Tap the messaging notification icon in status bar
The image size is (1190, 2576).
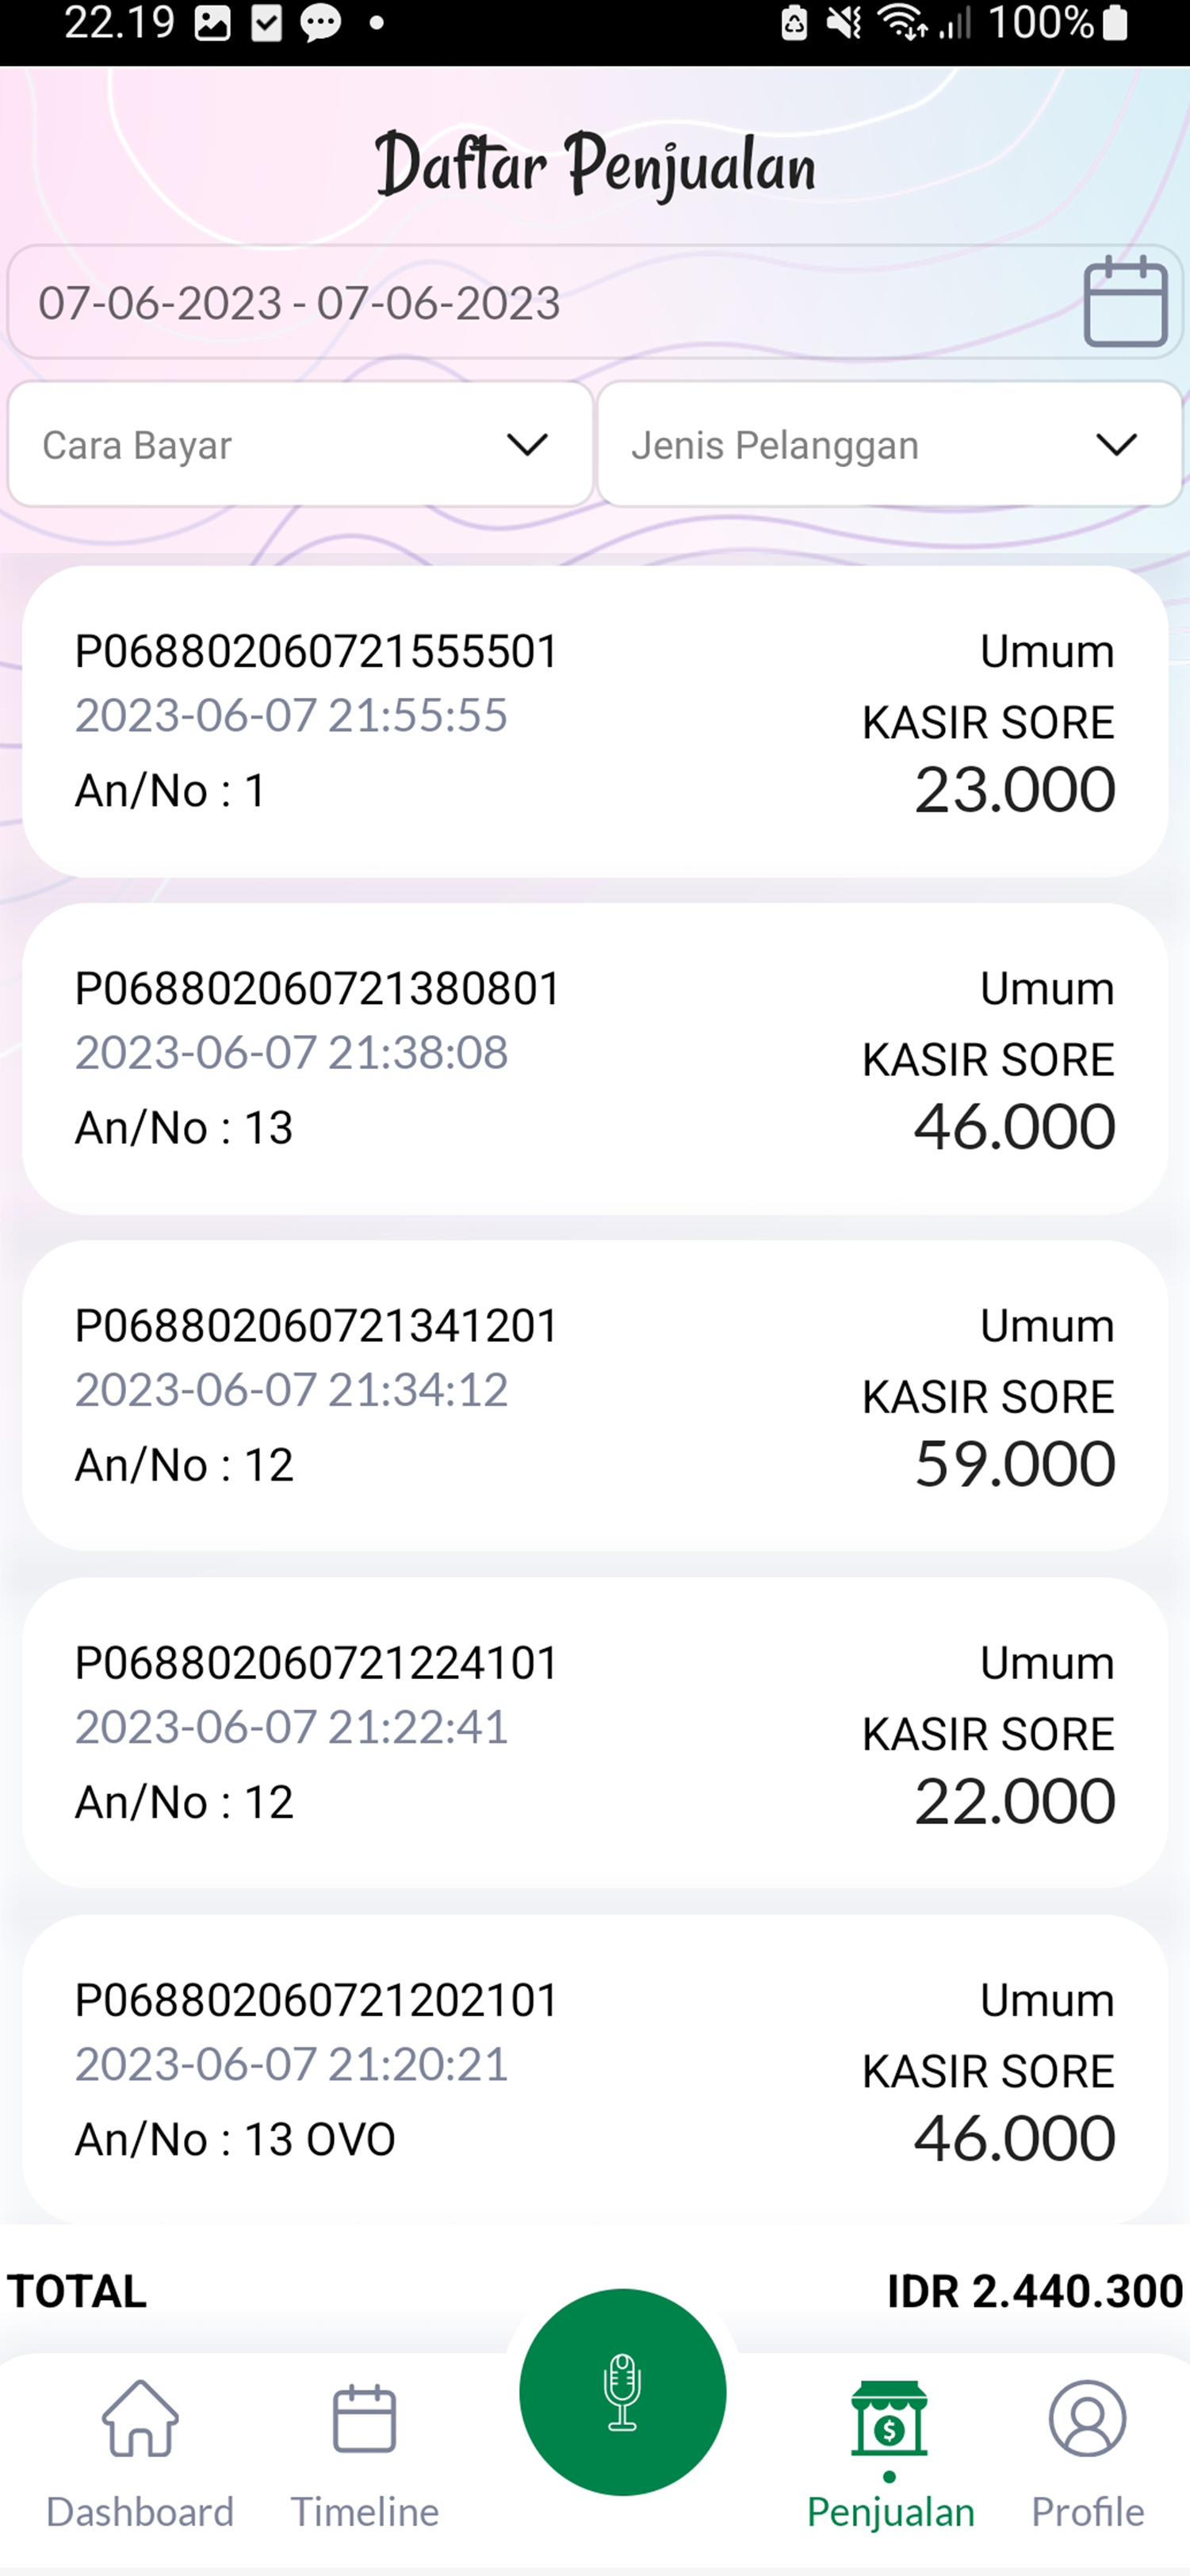321,24
